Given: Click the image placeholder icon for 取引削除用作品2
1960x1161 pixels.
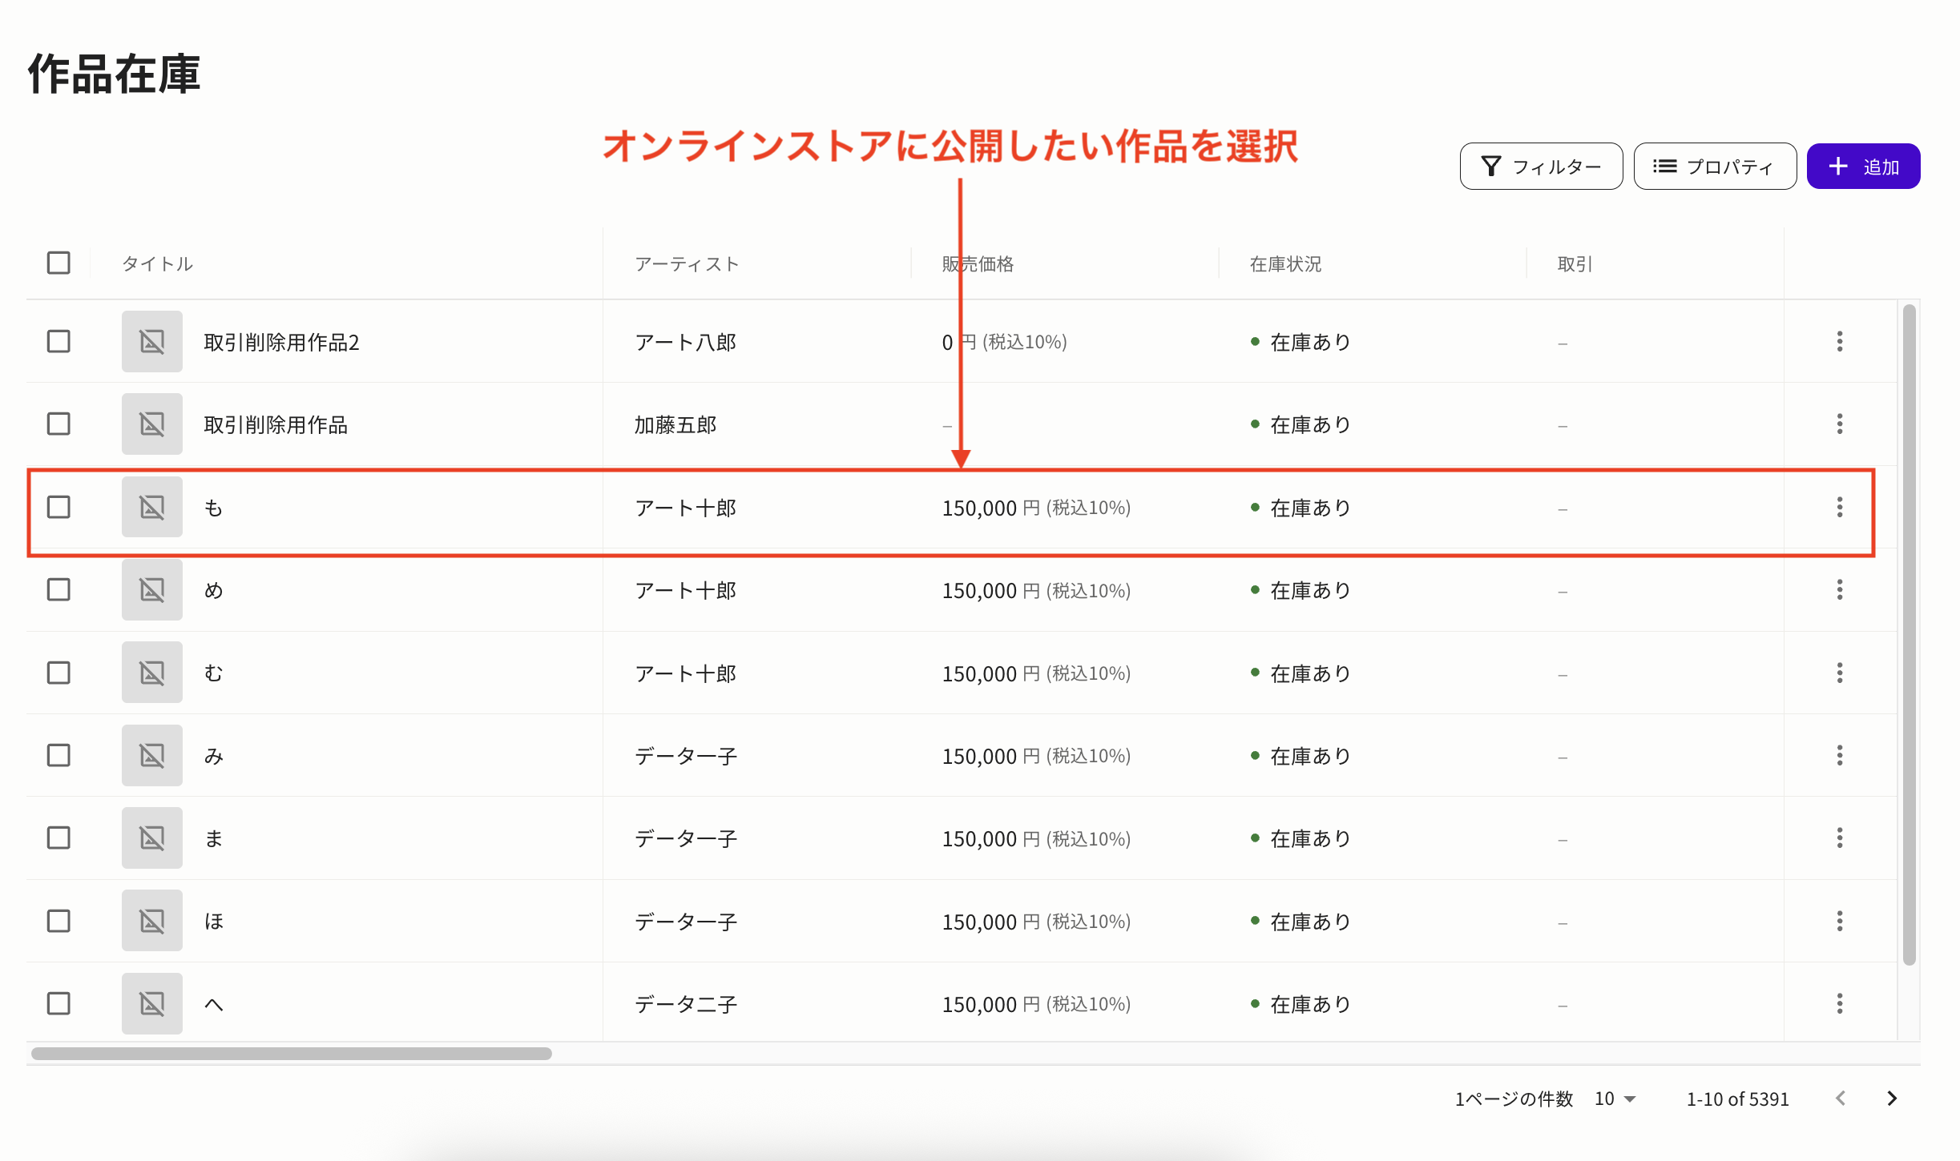Looking at the screenshot, I should point(151,341).
